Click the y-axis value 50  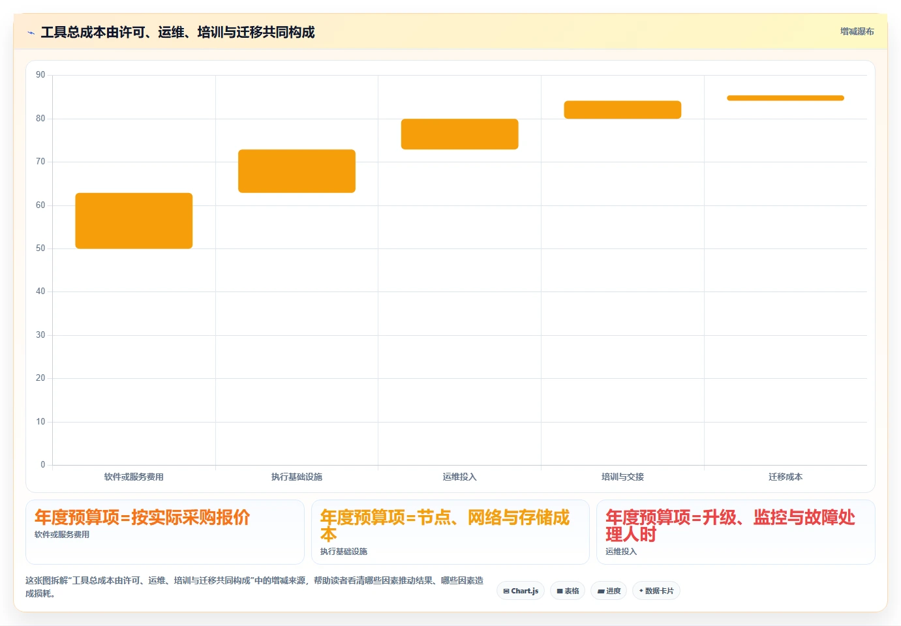40,248
